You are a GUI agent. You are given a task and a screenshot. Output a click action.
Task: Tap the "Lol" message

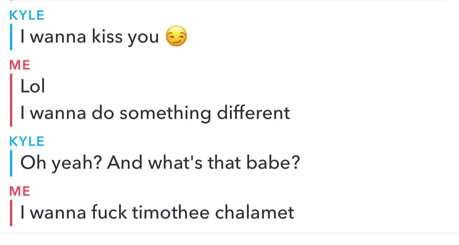coord(33,87)
